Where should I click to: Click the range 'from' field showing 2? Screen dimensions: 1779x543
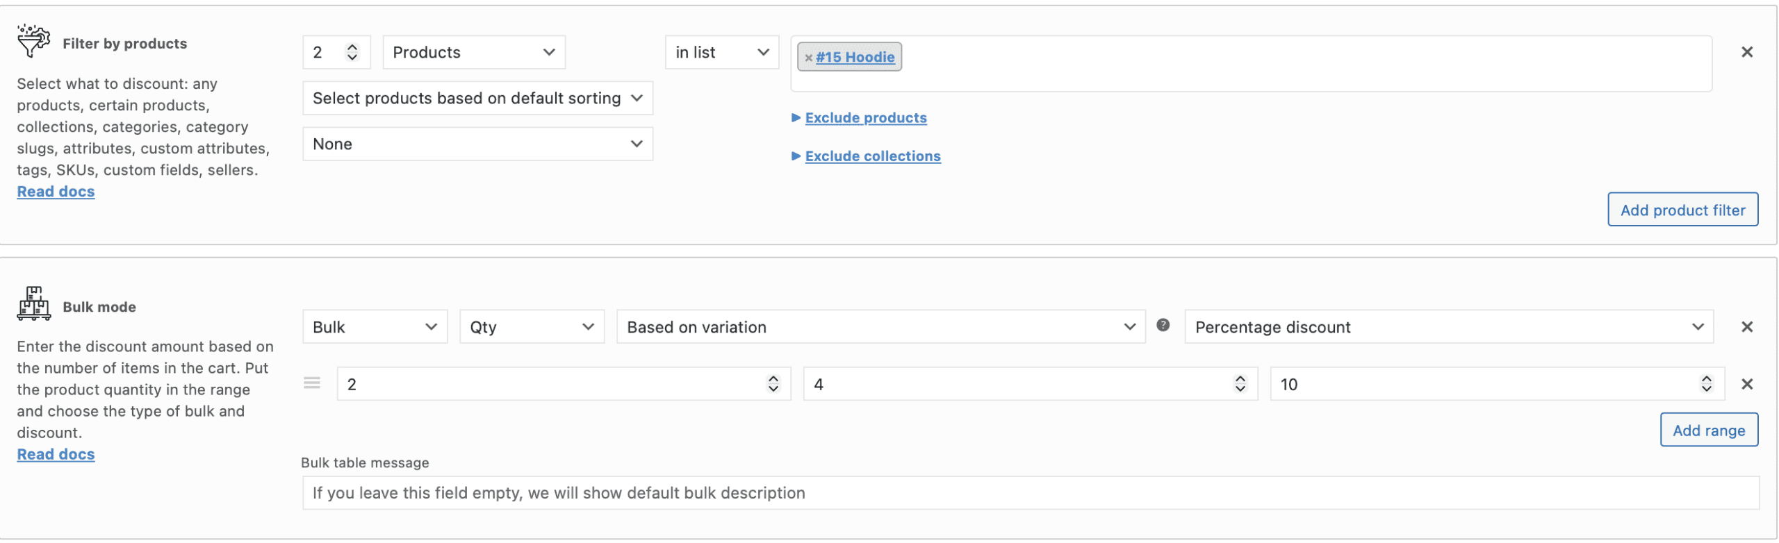point(564,384)
